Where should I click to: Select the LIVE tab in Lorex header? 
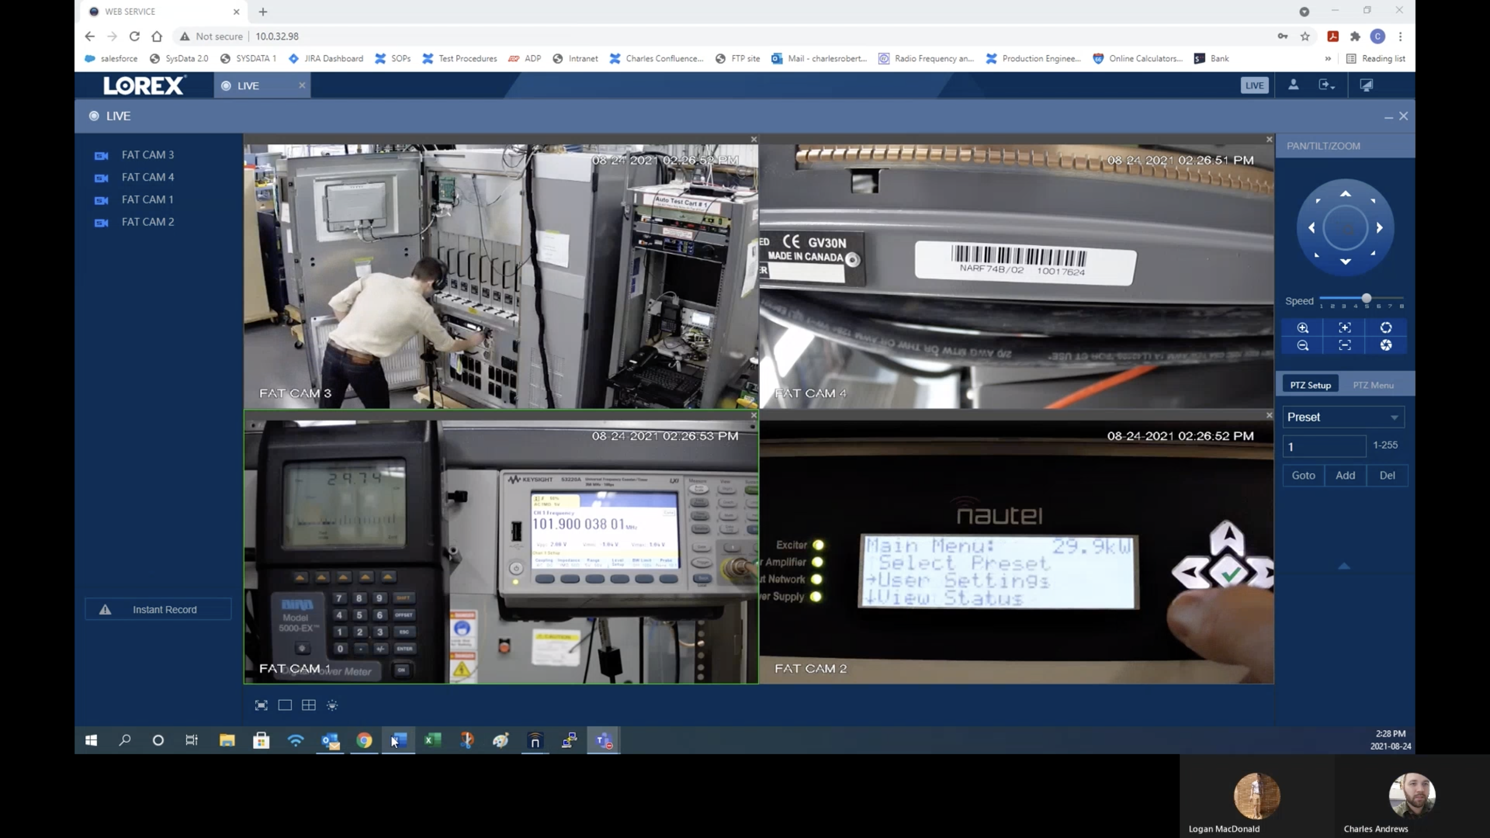[x=249, y=85]
